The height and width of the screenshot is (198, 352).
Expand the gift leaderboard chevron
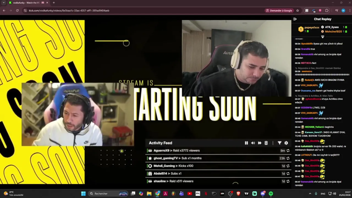coord(323,37)
